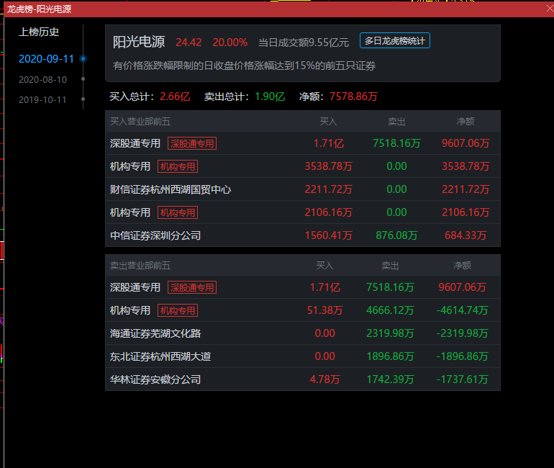
Task: Click buy value 4.78万
Action: click(x=324, y=379)
